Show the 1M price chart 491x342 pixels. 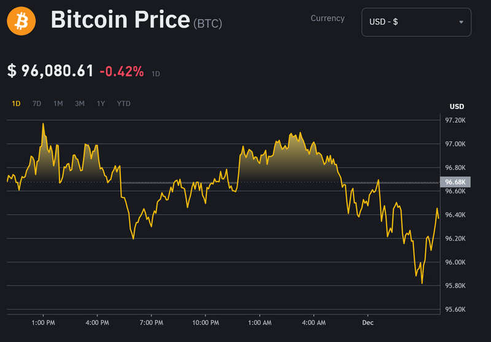[58, 104]
